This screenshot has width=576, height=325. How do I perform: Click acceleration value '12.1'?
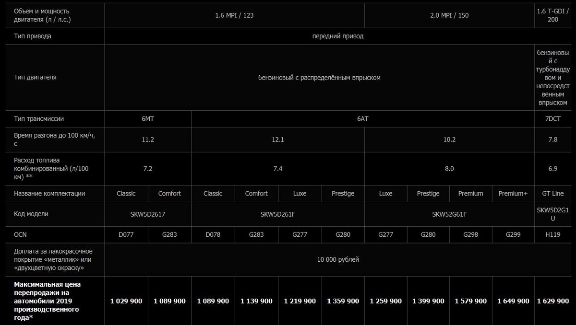(x=278, y=139)
